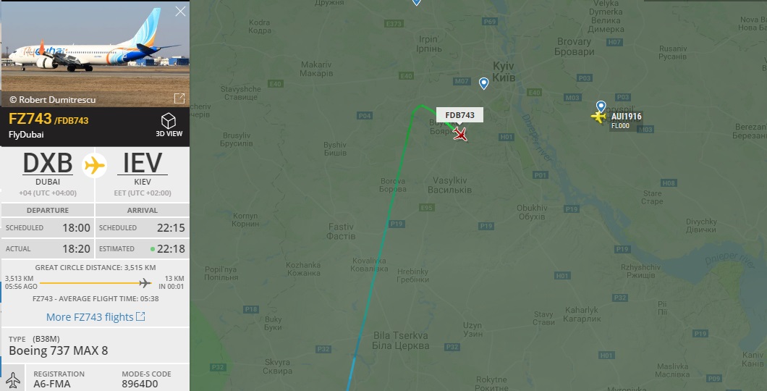Click the airport pin at top of map
767x391 pixels.
pos(416,2)
